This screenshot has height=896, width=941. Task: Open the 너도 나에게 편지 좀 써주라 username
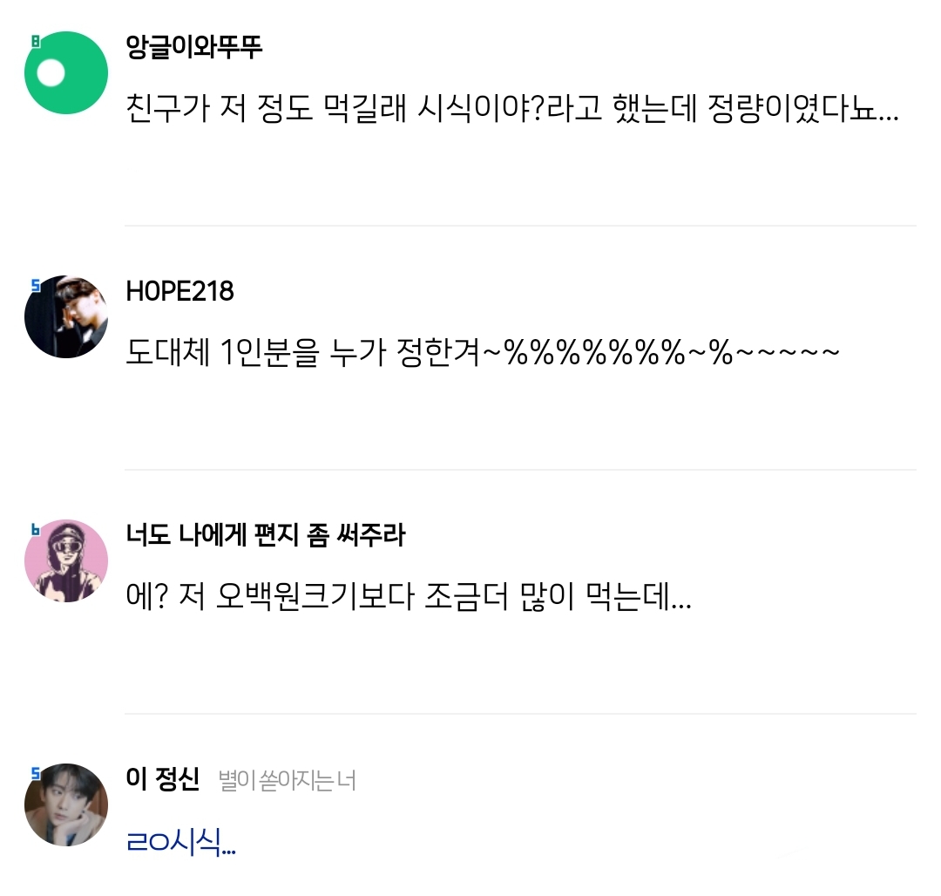(x=265, y=534)
